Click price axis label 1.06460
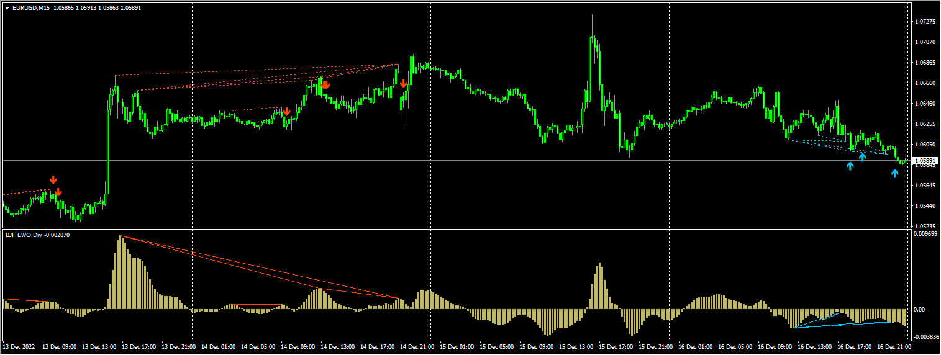 [925, 104]
